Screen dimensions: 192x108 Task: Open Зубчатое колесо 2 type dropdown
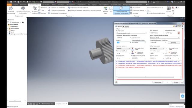pyautogui.click(x=157, y=48)
